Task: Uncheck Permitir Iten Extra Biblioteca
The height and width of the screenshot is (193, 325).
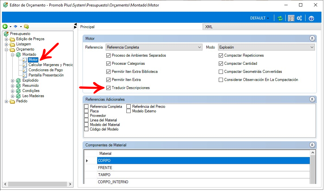Action: pos(108,72)
